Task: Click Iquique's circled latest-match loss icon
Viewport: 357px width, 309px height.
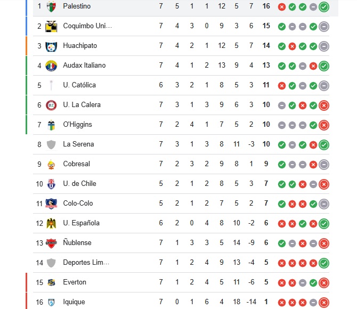Action: pyautogui.click(x=324, y=303)
